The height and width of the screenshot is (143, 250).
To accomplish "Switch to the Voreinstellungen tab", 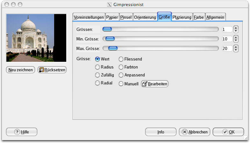I will tap(89, 17).
